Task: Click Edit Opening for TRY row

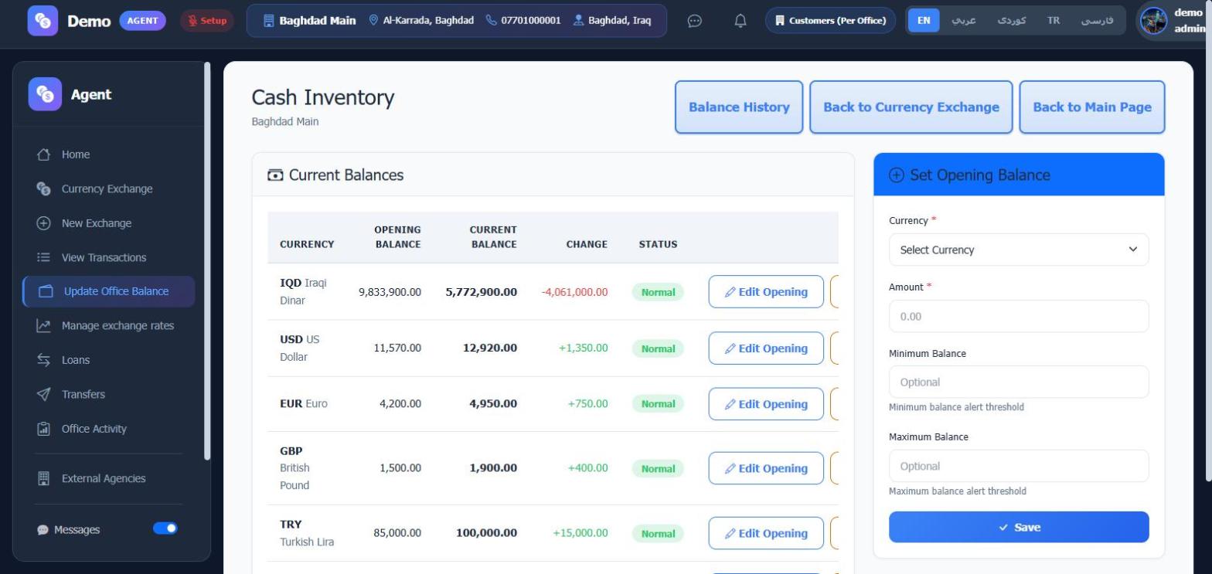Action: 766,533
